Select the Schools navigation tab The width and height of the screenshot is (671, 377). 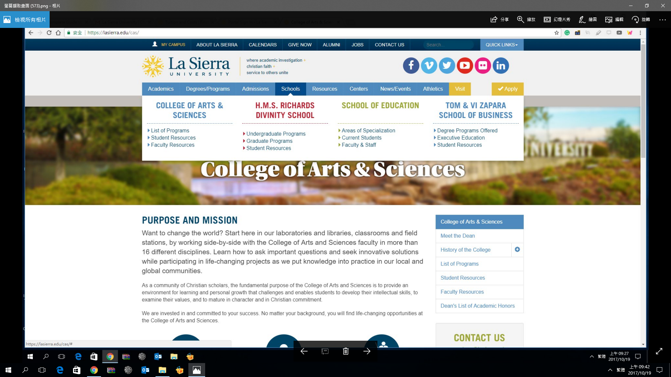290,89
